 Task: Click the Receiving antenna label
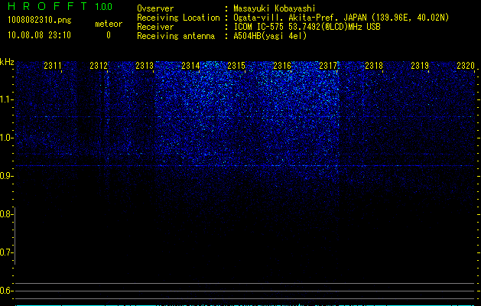coord(176,36)
